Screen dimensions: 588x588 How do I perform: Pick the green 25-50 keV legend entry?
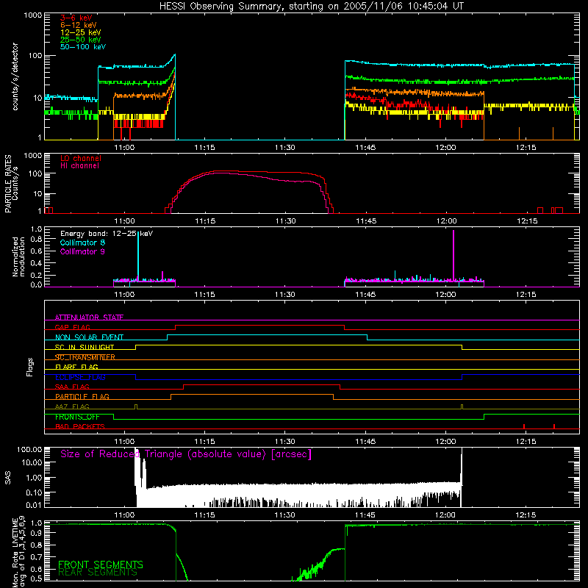(x=81, y=40)
